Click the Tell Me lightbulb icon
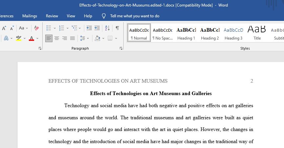The height and width of the screenshot is (148, 284). click(x=104, y=16)
